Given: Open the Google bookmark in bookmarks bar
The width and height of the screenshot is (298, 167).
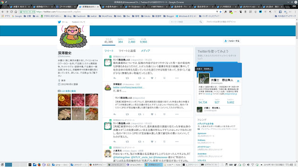Looking at the screenshot, I should click(x=17, y=16).
